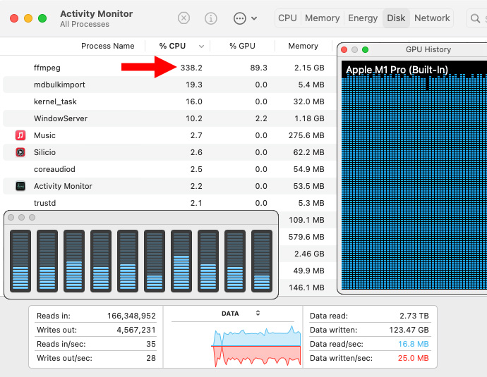Select the mdbulkimport process row
Image resolution: width=487 pixels, height=377 pixels.
tap(169, 85)
